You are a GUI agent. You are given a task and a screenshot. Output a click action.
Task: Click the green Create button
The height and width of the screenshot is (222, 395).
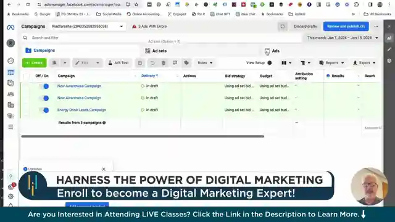(x=35, y=63)
